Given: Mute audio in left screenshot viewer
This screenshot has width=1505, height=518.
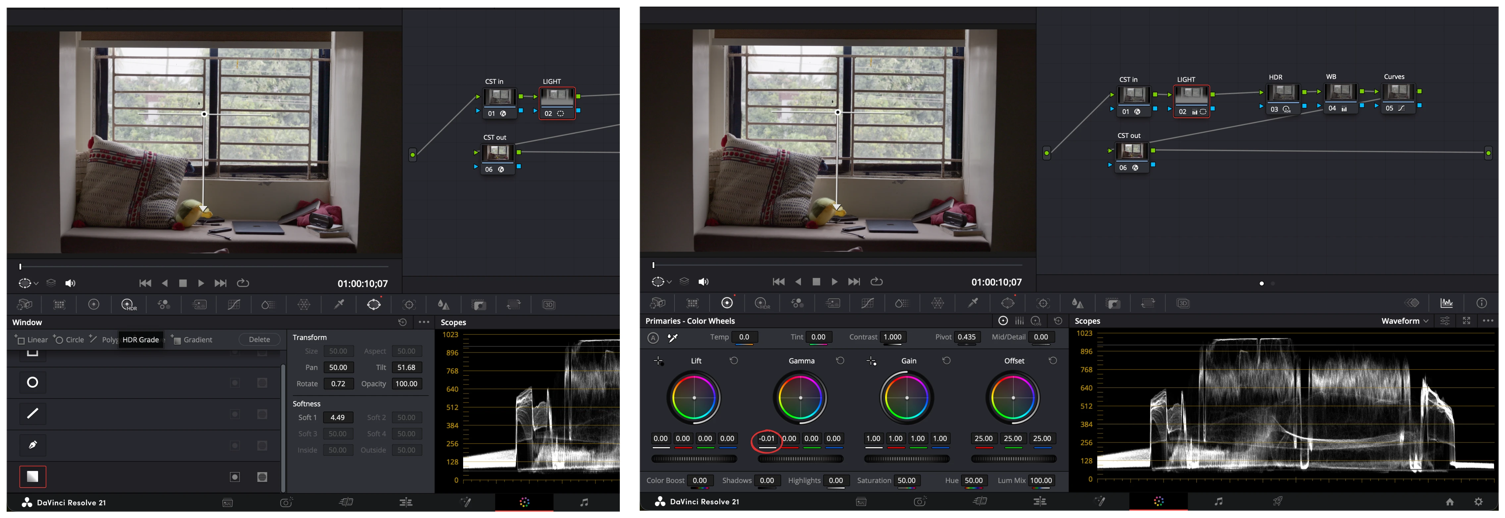Looking at the screenshot, I should pyautogui.click(x=70, y=283).
